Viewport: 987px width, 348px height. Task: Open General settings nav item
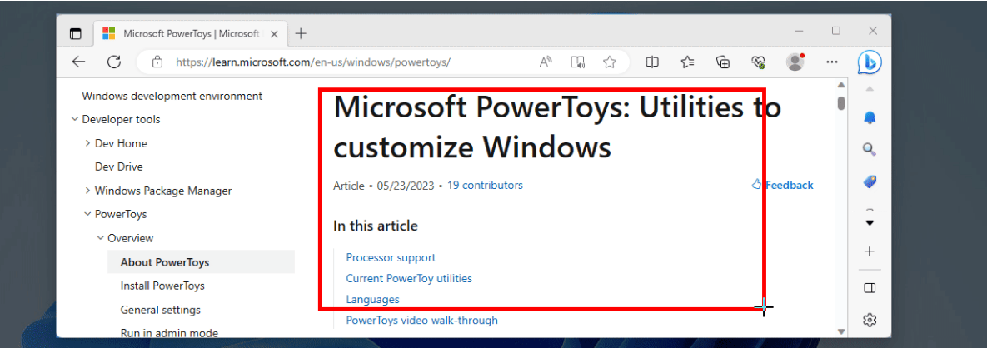click(x=161, y=310)
